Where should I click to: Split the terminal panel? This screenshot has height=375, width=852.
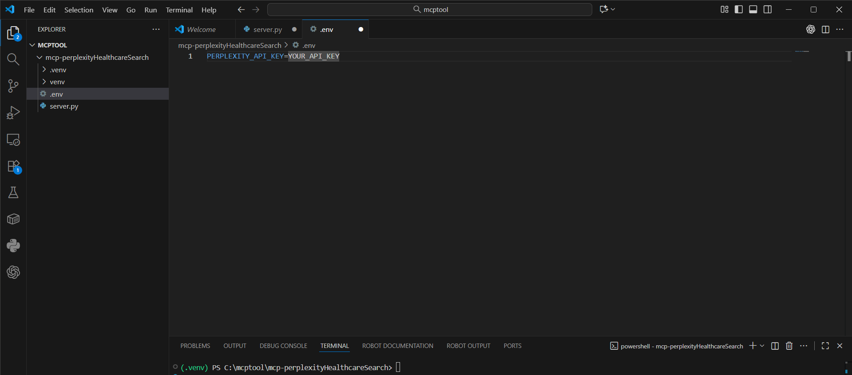(x=775, y=346)
